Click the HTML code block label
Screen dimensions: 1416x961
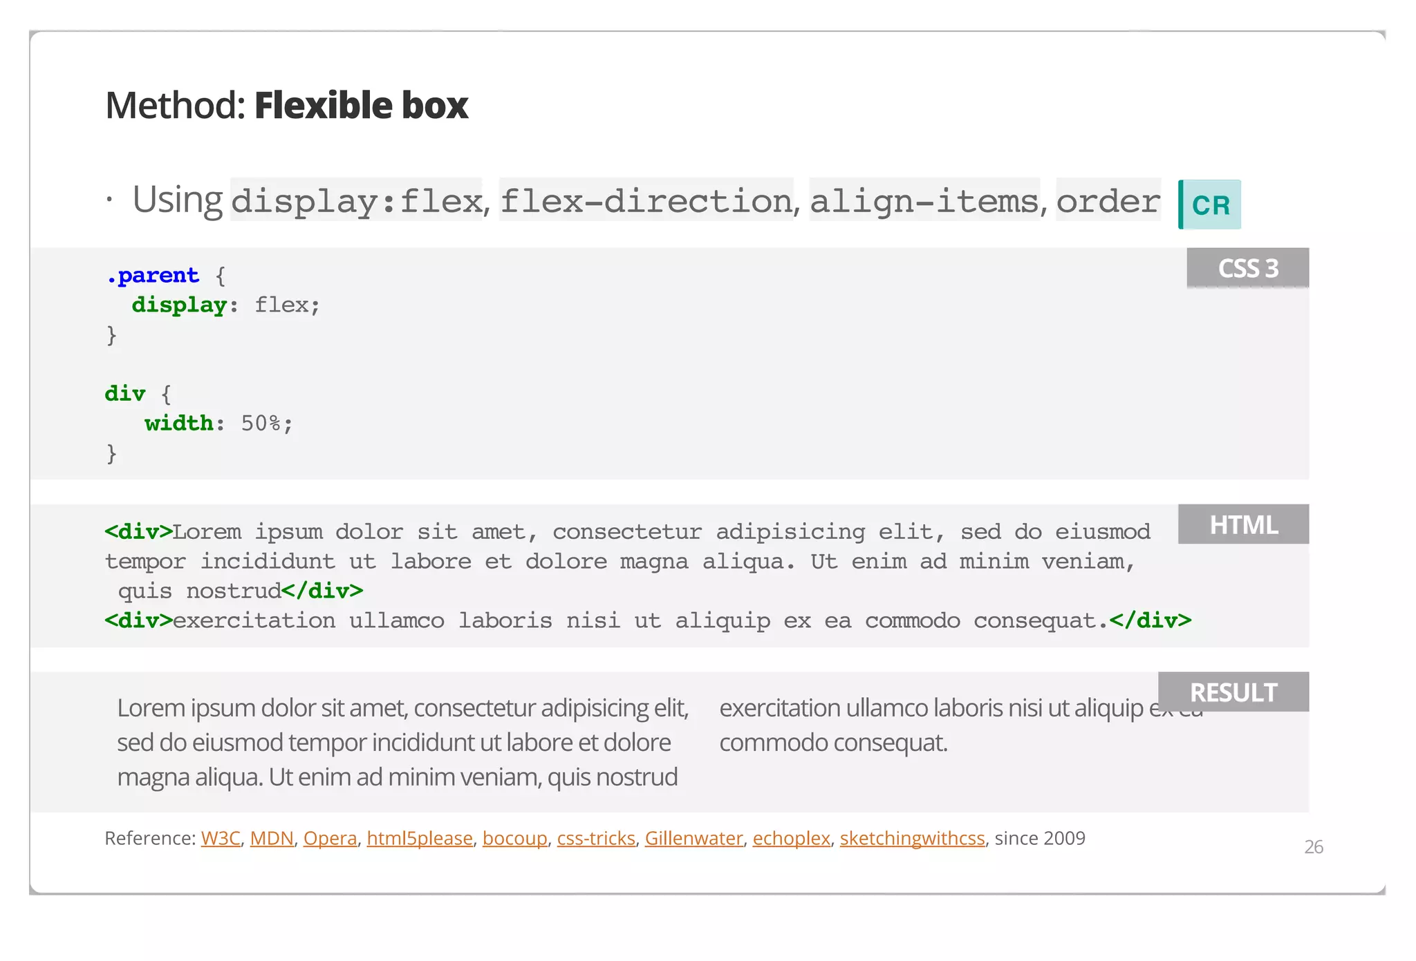click(x=1243, y=524)
